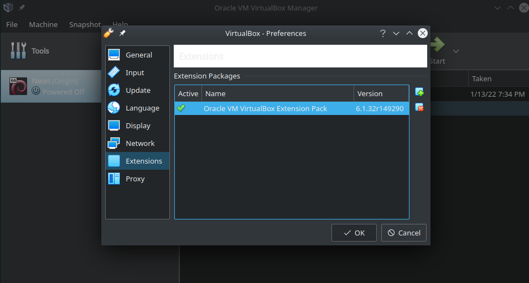Add a new extension package

tap(419, 92)
